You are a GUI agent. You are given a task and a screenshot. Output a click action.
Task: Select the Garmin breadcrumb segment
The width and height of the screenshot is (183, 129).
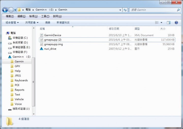point(63,10)
